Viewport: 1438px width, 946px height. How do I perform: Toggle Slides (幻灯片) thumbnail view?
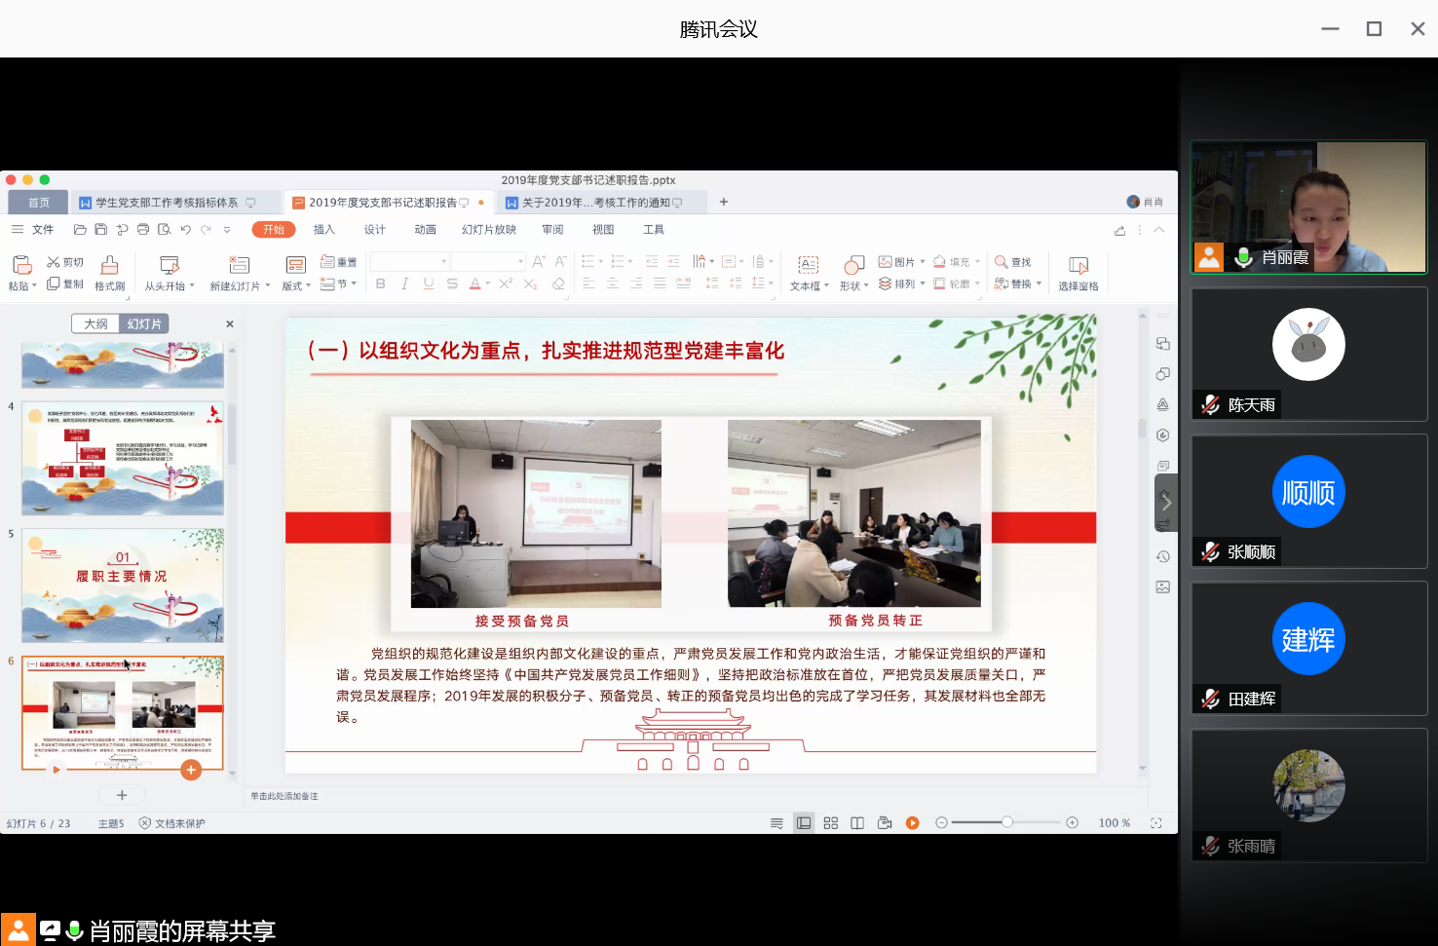(144, 324)
